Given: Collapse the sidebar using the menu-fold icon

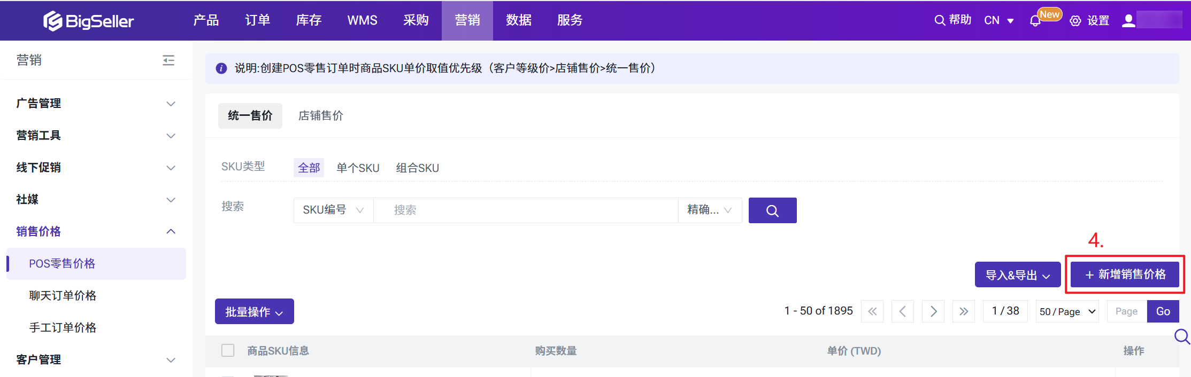Looking at the screenshot, I should pyautogui.click(x=168, y=60).
